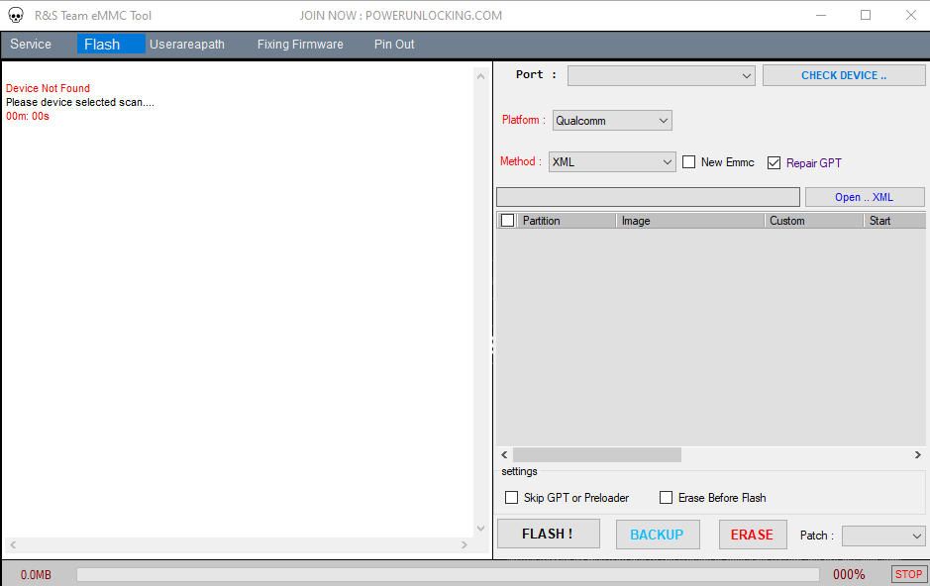The width and height of the screenshot is (930, 586).
Task: Open the Platform dropdown showing Qualcomm
Action: point(611,120)
